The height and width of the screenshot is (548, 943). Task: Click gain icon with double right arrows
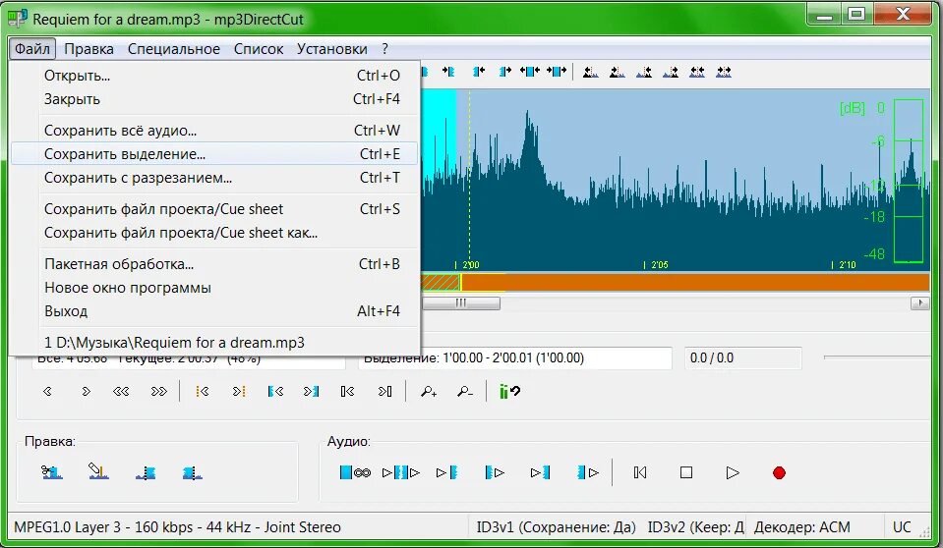[x=724, y=72]
